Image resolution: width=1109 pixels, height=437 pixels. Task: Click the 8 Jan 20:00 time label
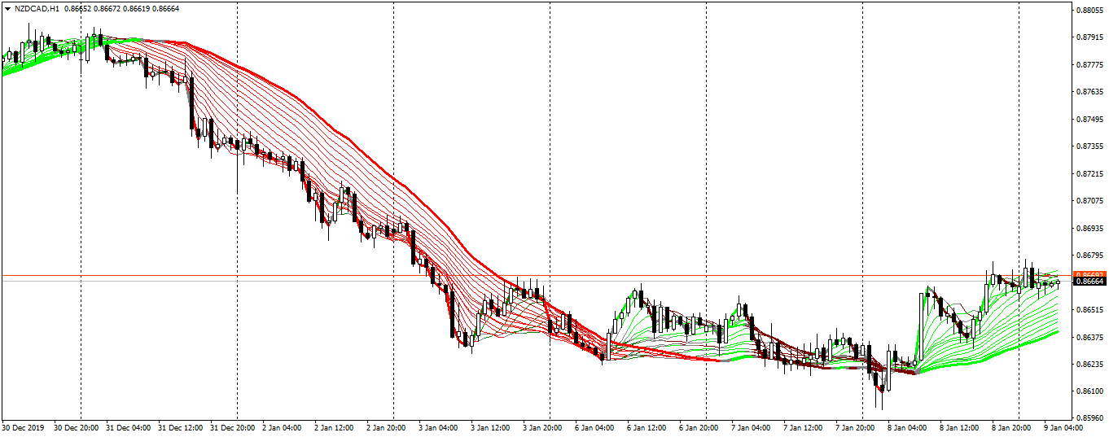[x=1012, y=426]
